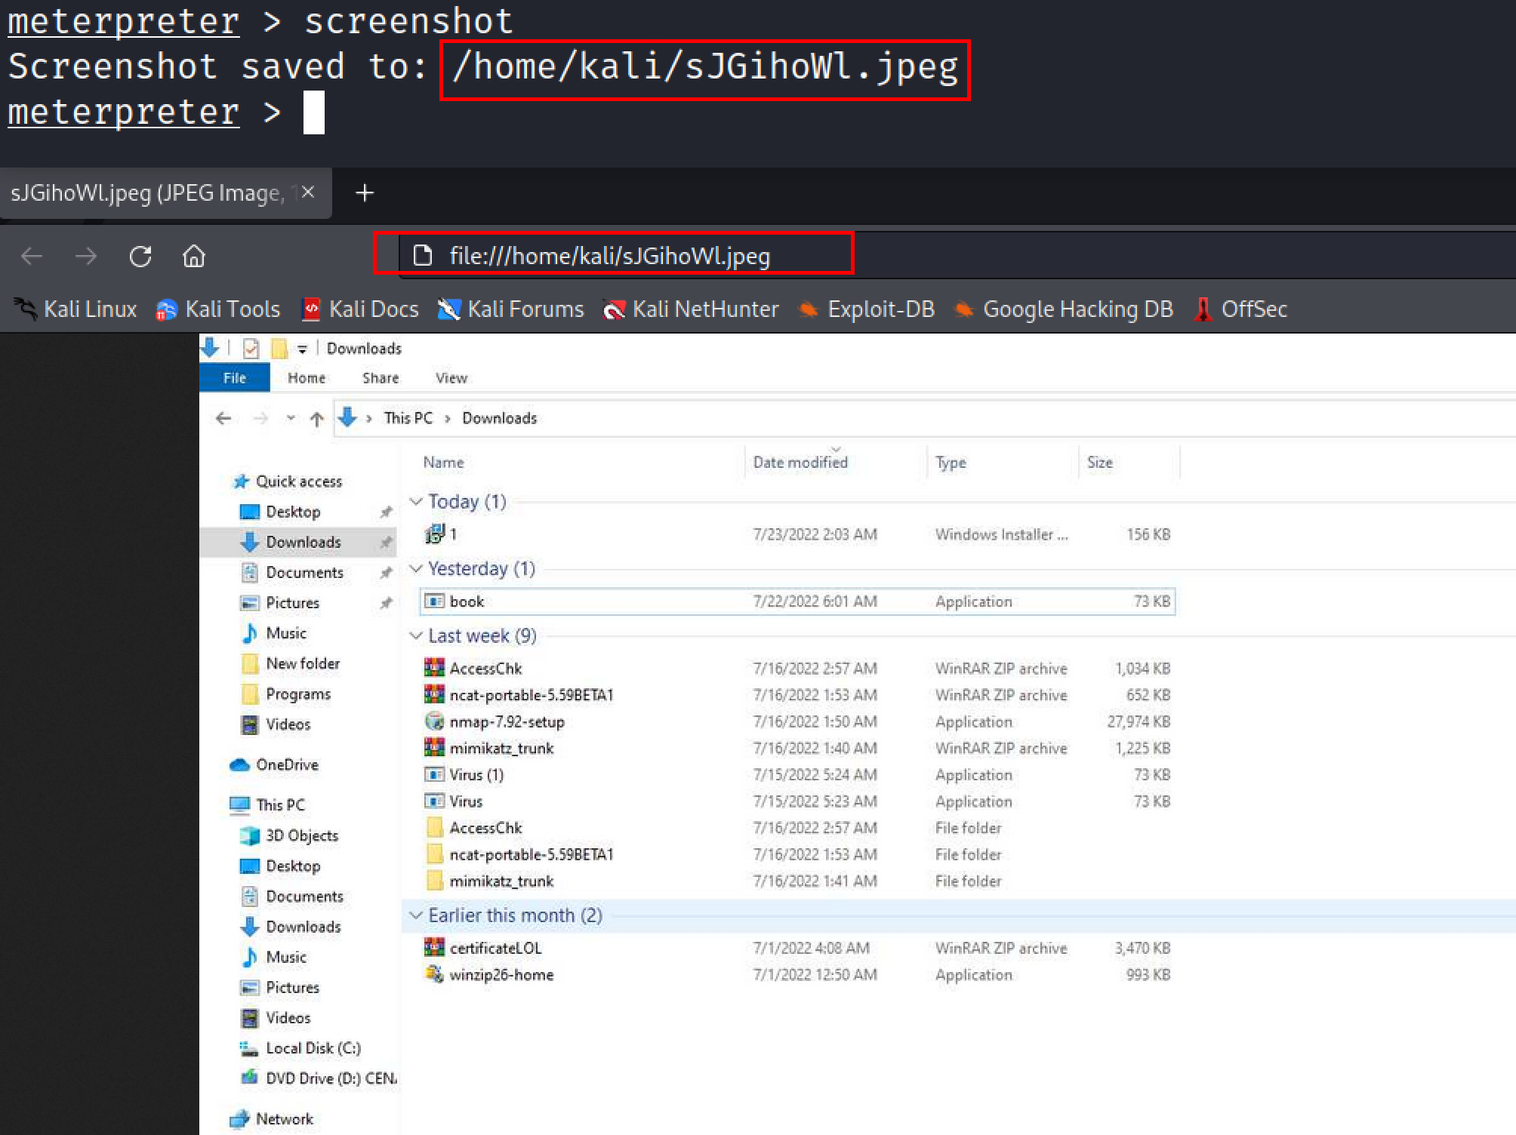Collapse the Yesterday (1) group
Image resolution: width=1516 pixels, height=1135 pixels.
click(415, 569)
